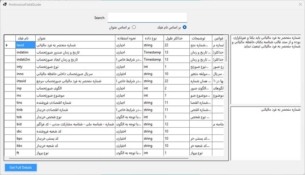
Task: Select the irtaxid field name cell
Action: [x=25, y=81]
